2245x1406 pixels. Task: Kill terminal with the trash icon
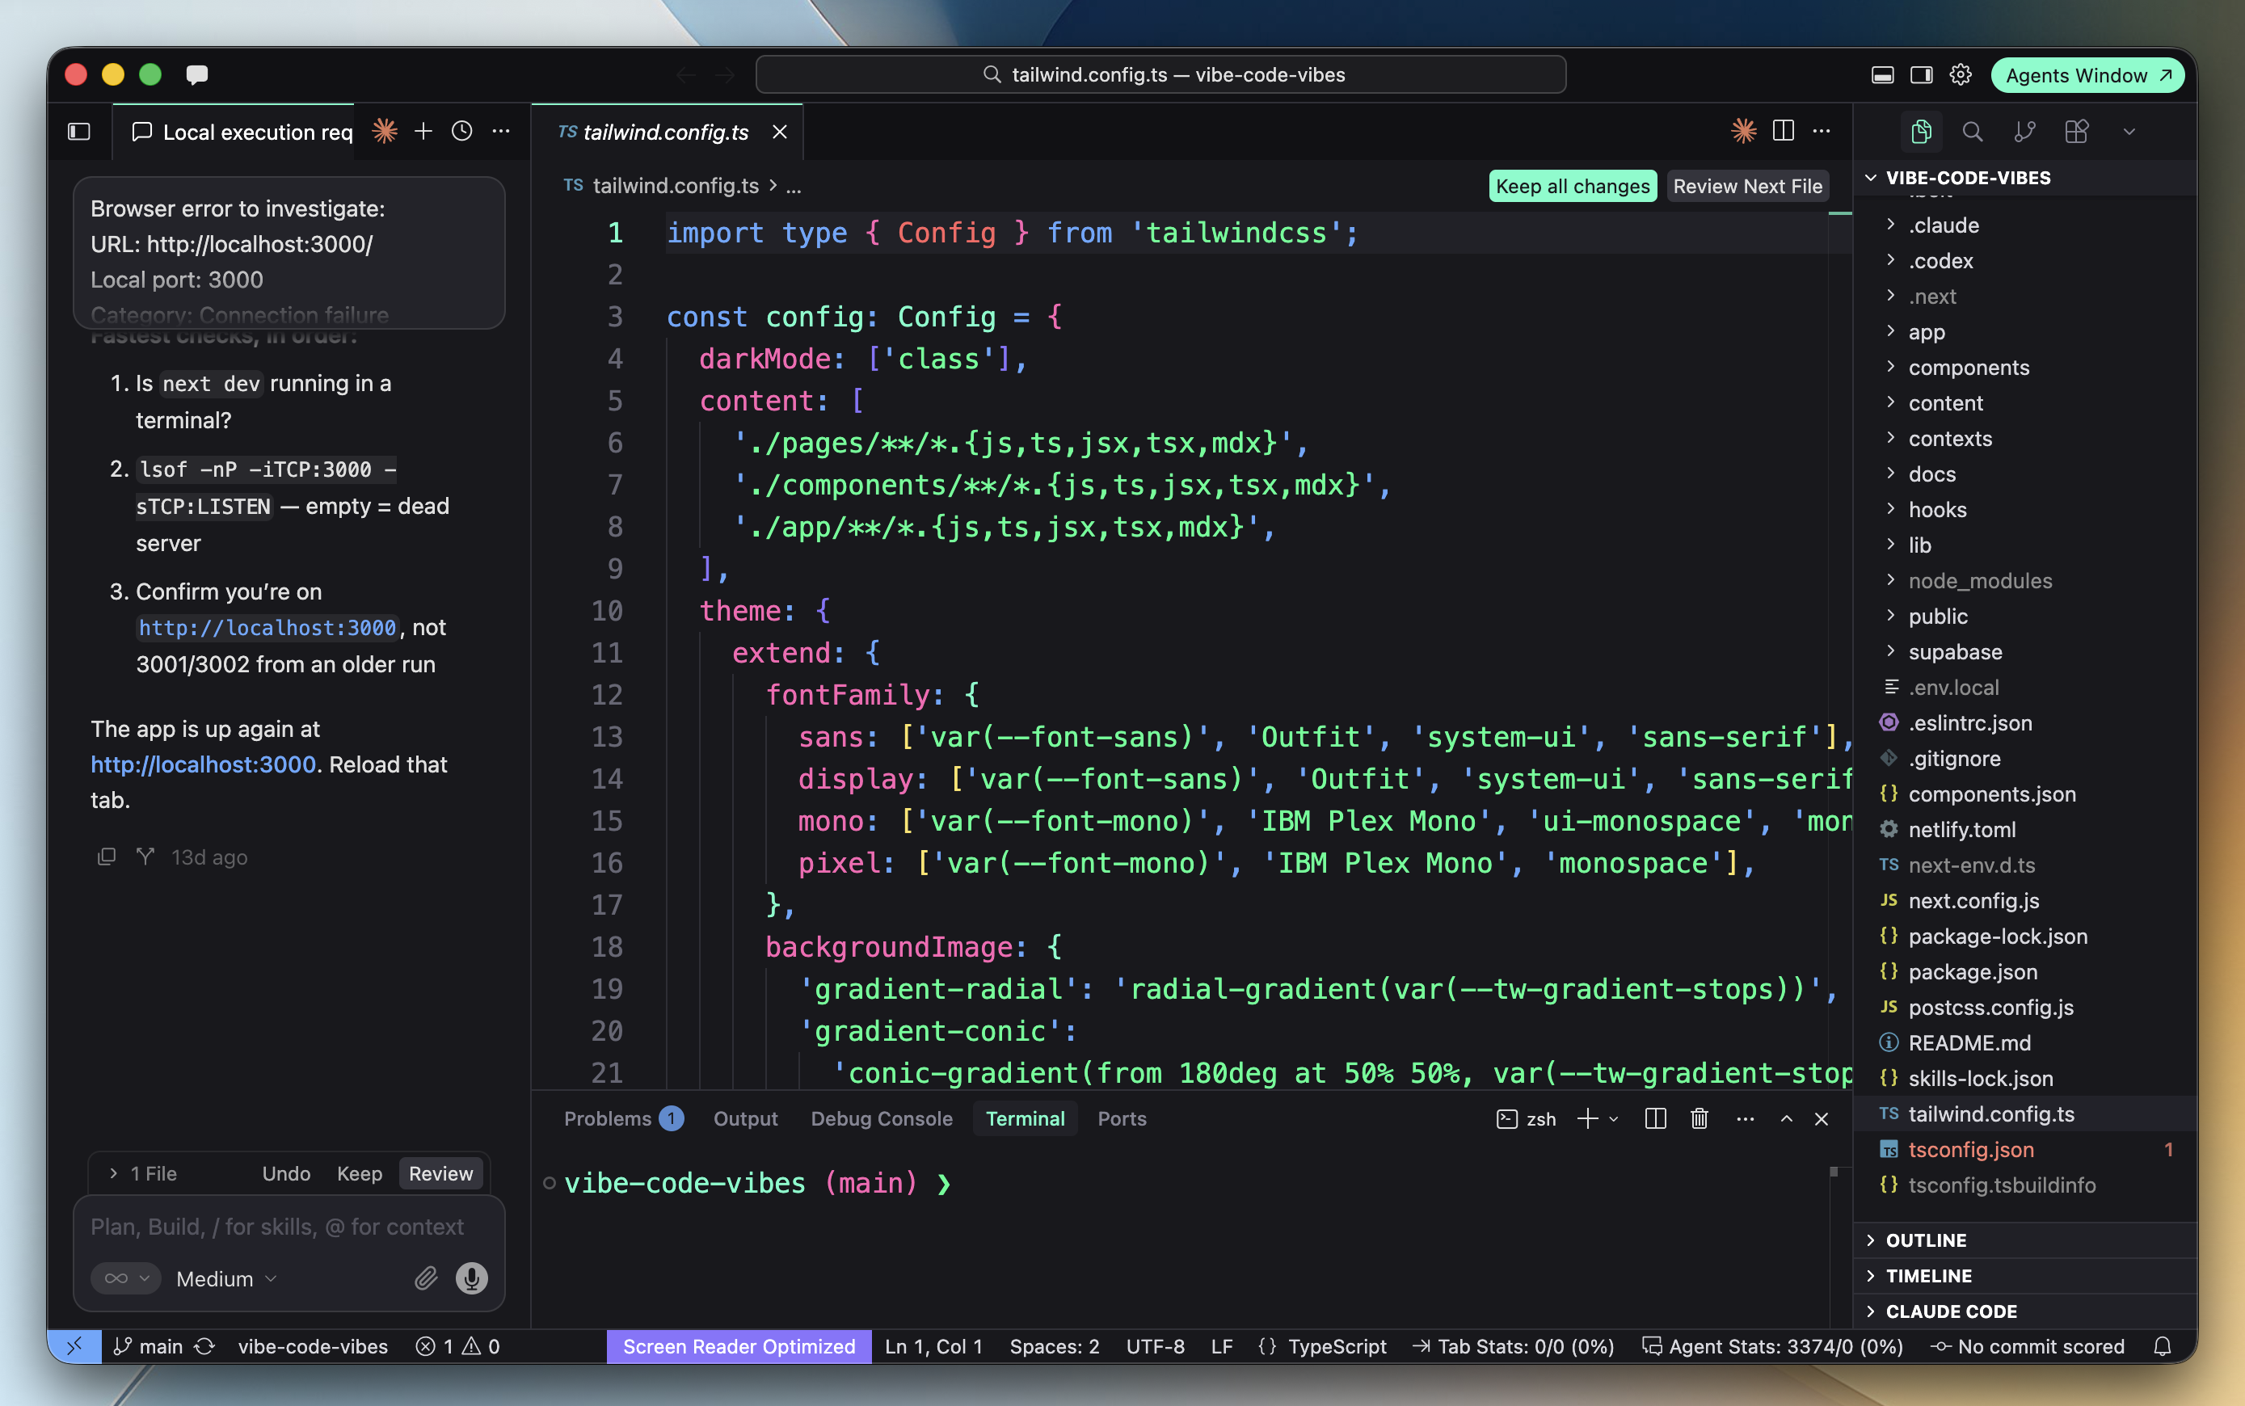1699,1118
